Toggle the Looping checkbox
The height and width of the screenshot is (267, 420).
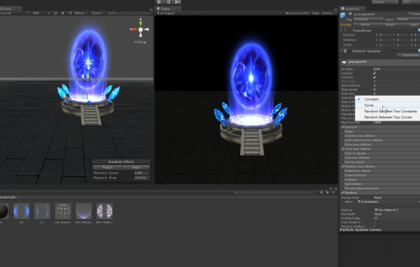tap(375, 73)
